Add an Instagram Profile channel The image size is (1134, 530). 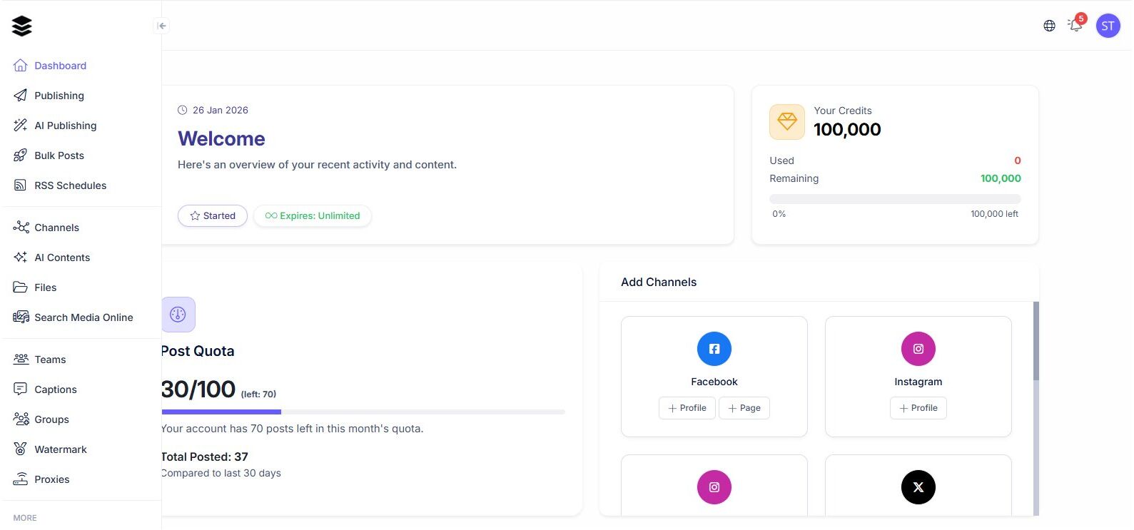coord(918,408)
